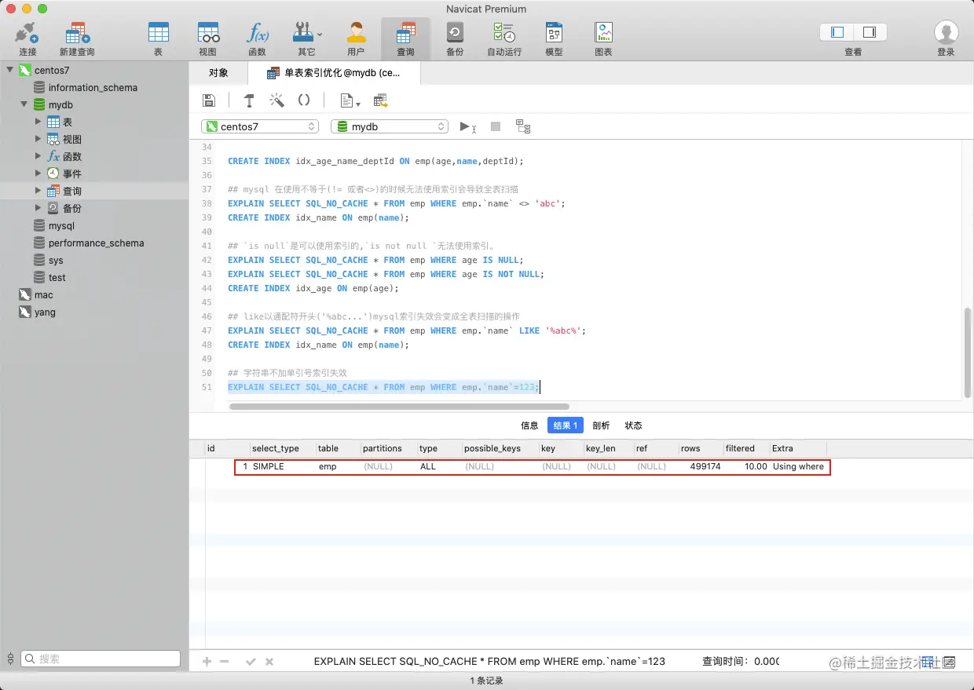
Task: Collapse the centos7 connection tree node
Action: (10, 70)
